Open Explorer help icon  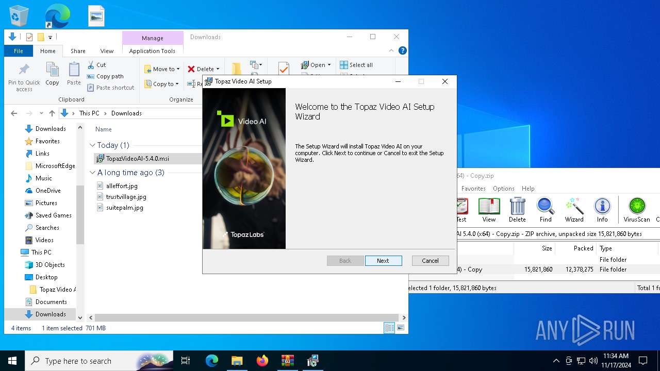coord(403,50)
